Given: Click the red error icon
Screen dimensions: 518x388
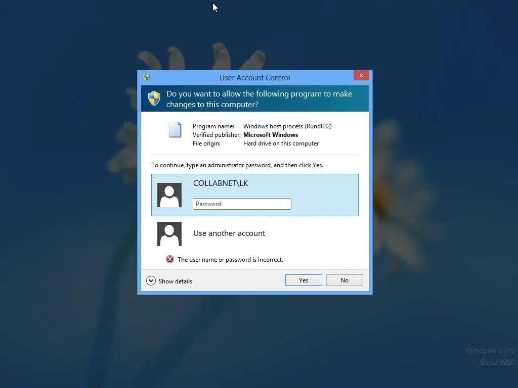Looking at the screenshot, I should pos(170,259).
